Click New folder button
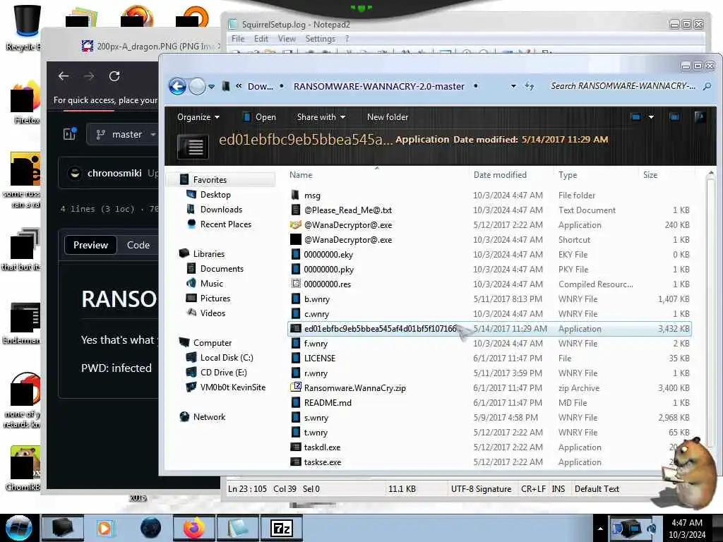Screen dimensions: 723x542 click(x=388, y=117)
